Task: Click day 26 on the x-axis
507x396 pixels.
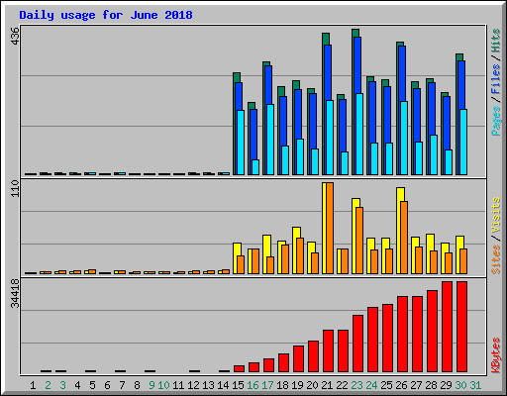Action: tap(401, 385)
